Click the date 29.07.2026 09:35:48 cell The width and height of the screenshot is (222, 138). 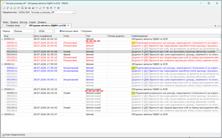(x=45, y=51)
